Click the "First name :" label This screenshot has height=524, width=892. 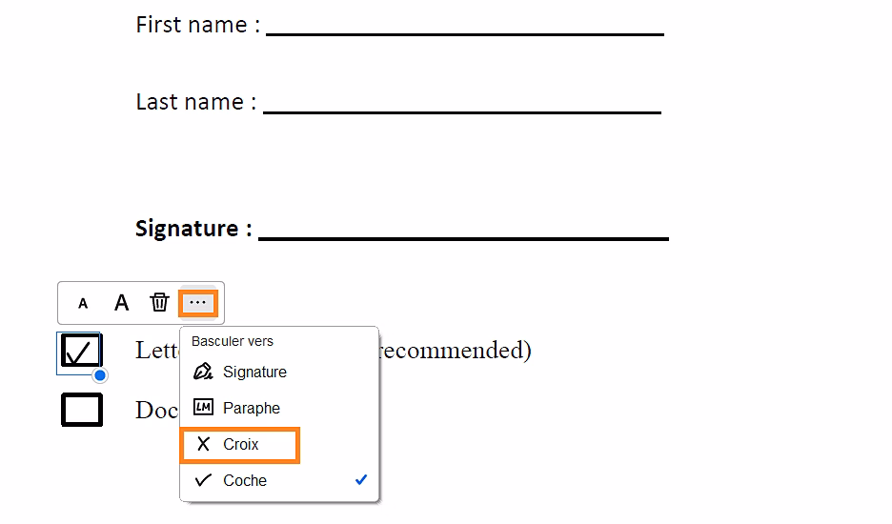pyautogui.click(x=198, y=25)
